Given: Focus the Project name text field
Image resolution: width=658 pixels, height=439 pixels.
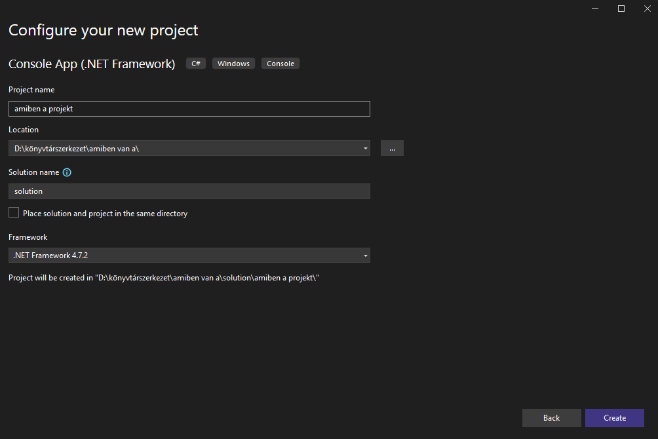Looking at the screenshot, I should click(189, 109).
